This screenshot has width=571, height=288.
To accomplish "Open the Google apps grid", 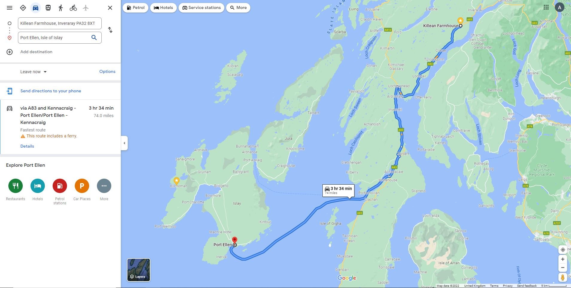I will [546, 7].
